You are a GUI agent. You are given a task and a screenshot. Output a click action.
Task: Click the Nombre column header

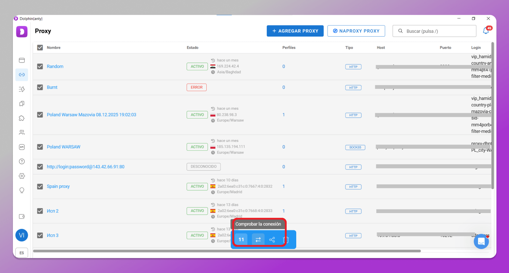point(54,48)
